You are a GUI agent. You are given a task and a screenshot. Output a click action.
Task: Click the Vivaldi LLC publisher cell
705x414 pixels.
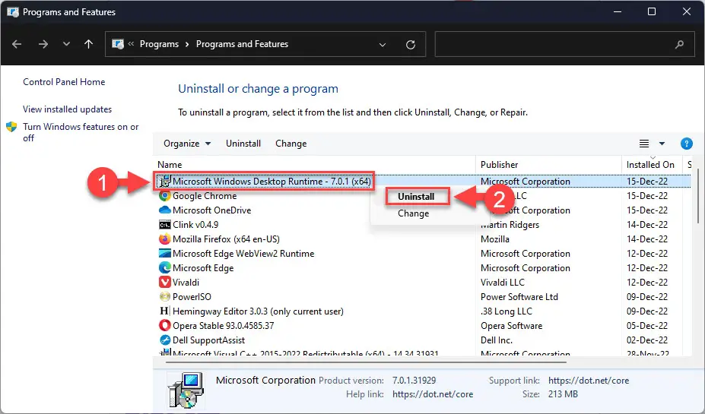[503, 282]
